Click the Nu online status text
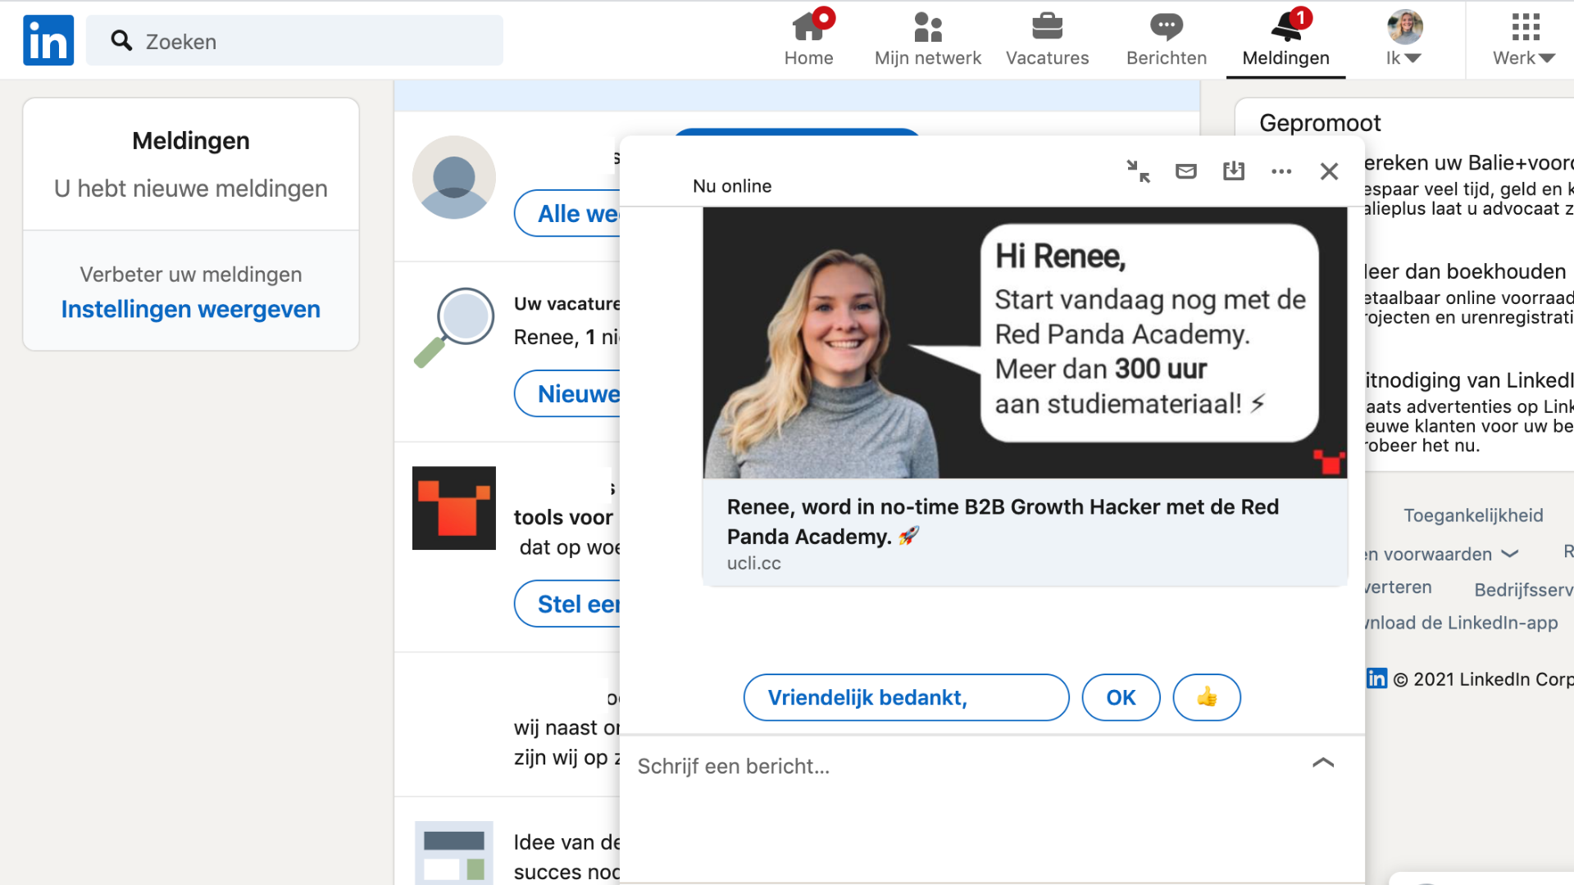This screenshot has width=1574, height=885. click(732, 186)
